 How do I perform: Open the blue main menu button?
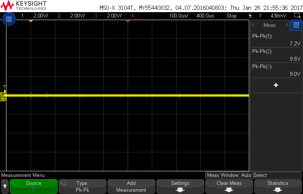pos(9,19)
